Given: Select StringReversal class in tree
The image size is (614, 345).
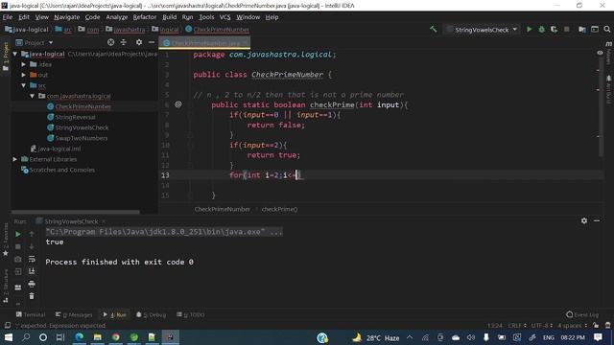Looking at the screenshot, I should [75, 117].
